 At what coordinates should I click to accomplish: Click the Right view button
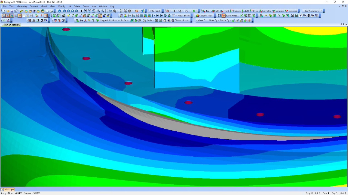(x=215, y=11)
